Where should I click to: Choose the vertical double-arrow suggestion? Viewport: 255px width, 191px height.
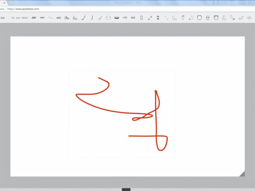(142, 18)
